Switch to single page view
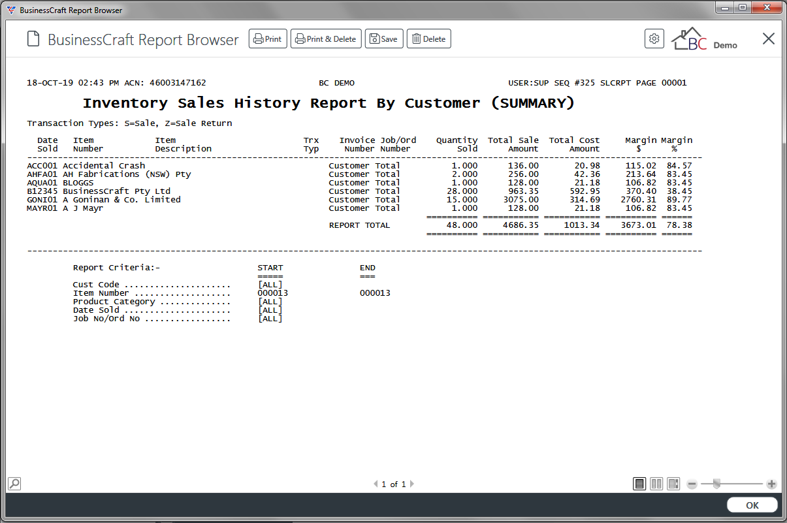This screenshot has height=523, width=787. tap(639, 484)
